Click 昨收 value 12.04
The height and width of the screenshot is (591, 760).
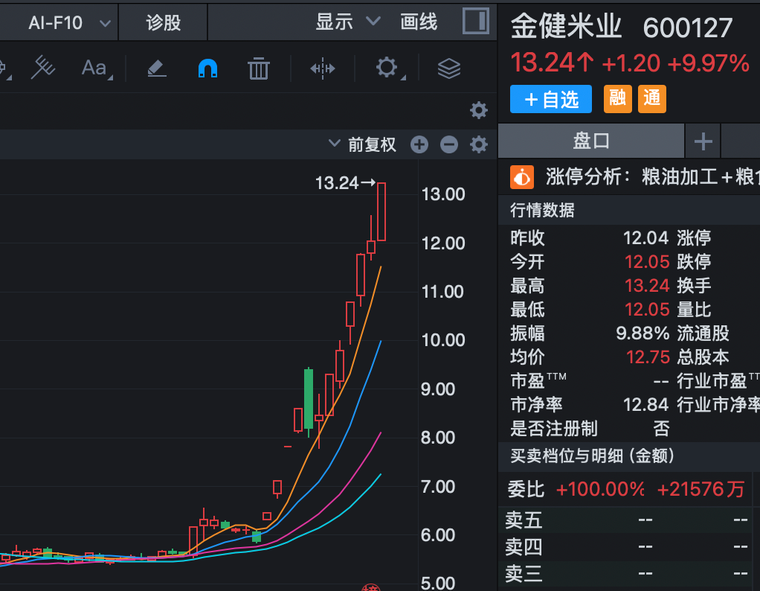pos(645,238)
